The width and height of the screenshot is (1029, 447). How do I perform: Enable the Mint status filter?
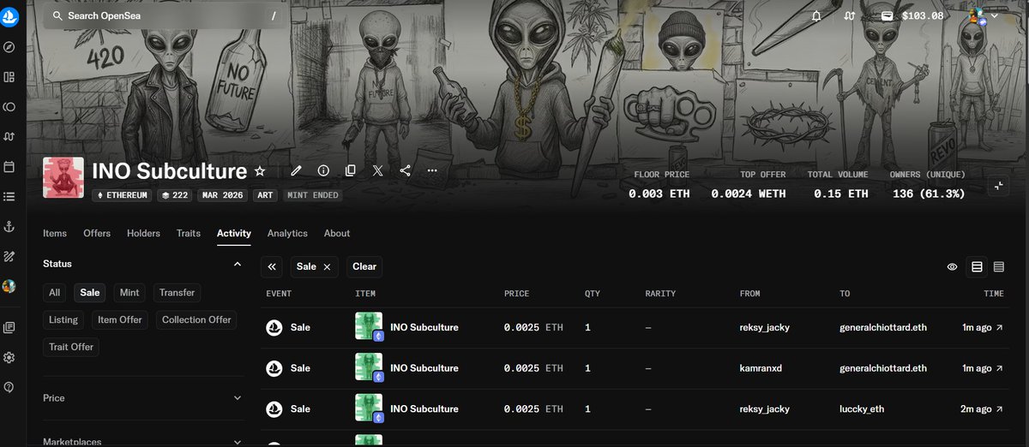click(129, 293)
